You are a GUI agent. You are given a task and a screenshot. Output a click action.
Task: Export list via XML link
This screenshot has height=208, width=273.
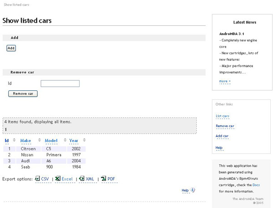click(x=90, y=179)
